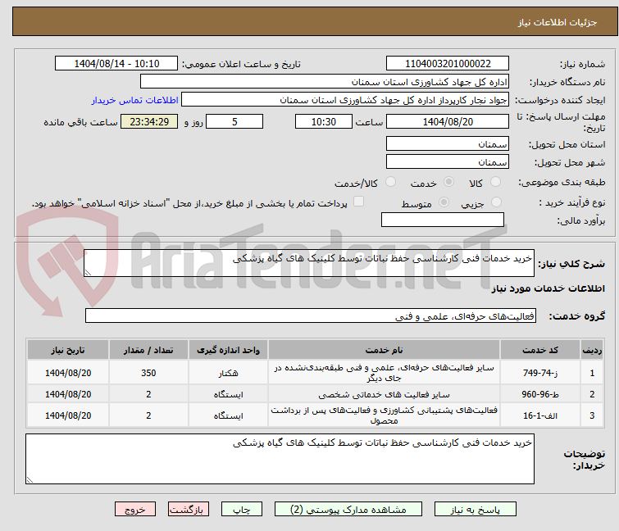Screen dimensions: 619x531
Task: Click the buyer organization name field
Action: coord(325,82)
